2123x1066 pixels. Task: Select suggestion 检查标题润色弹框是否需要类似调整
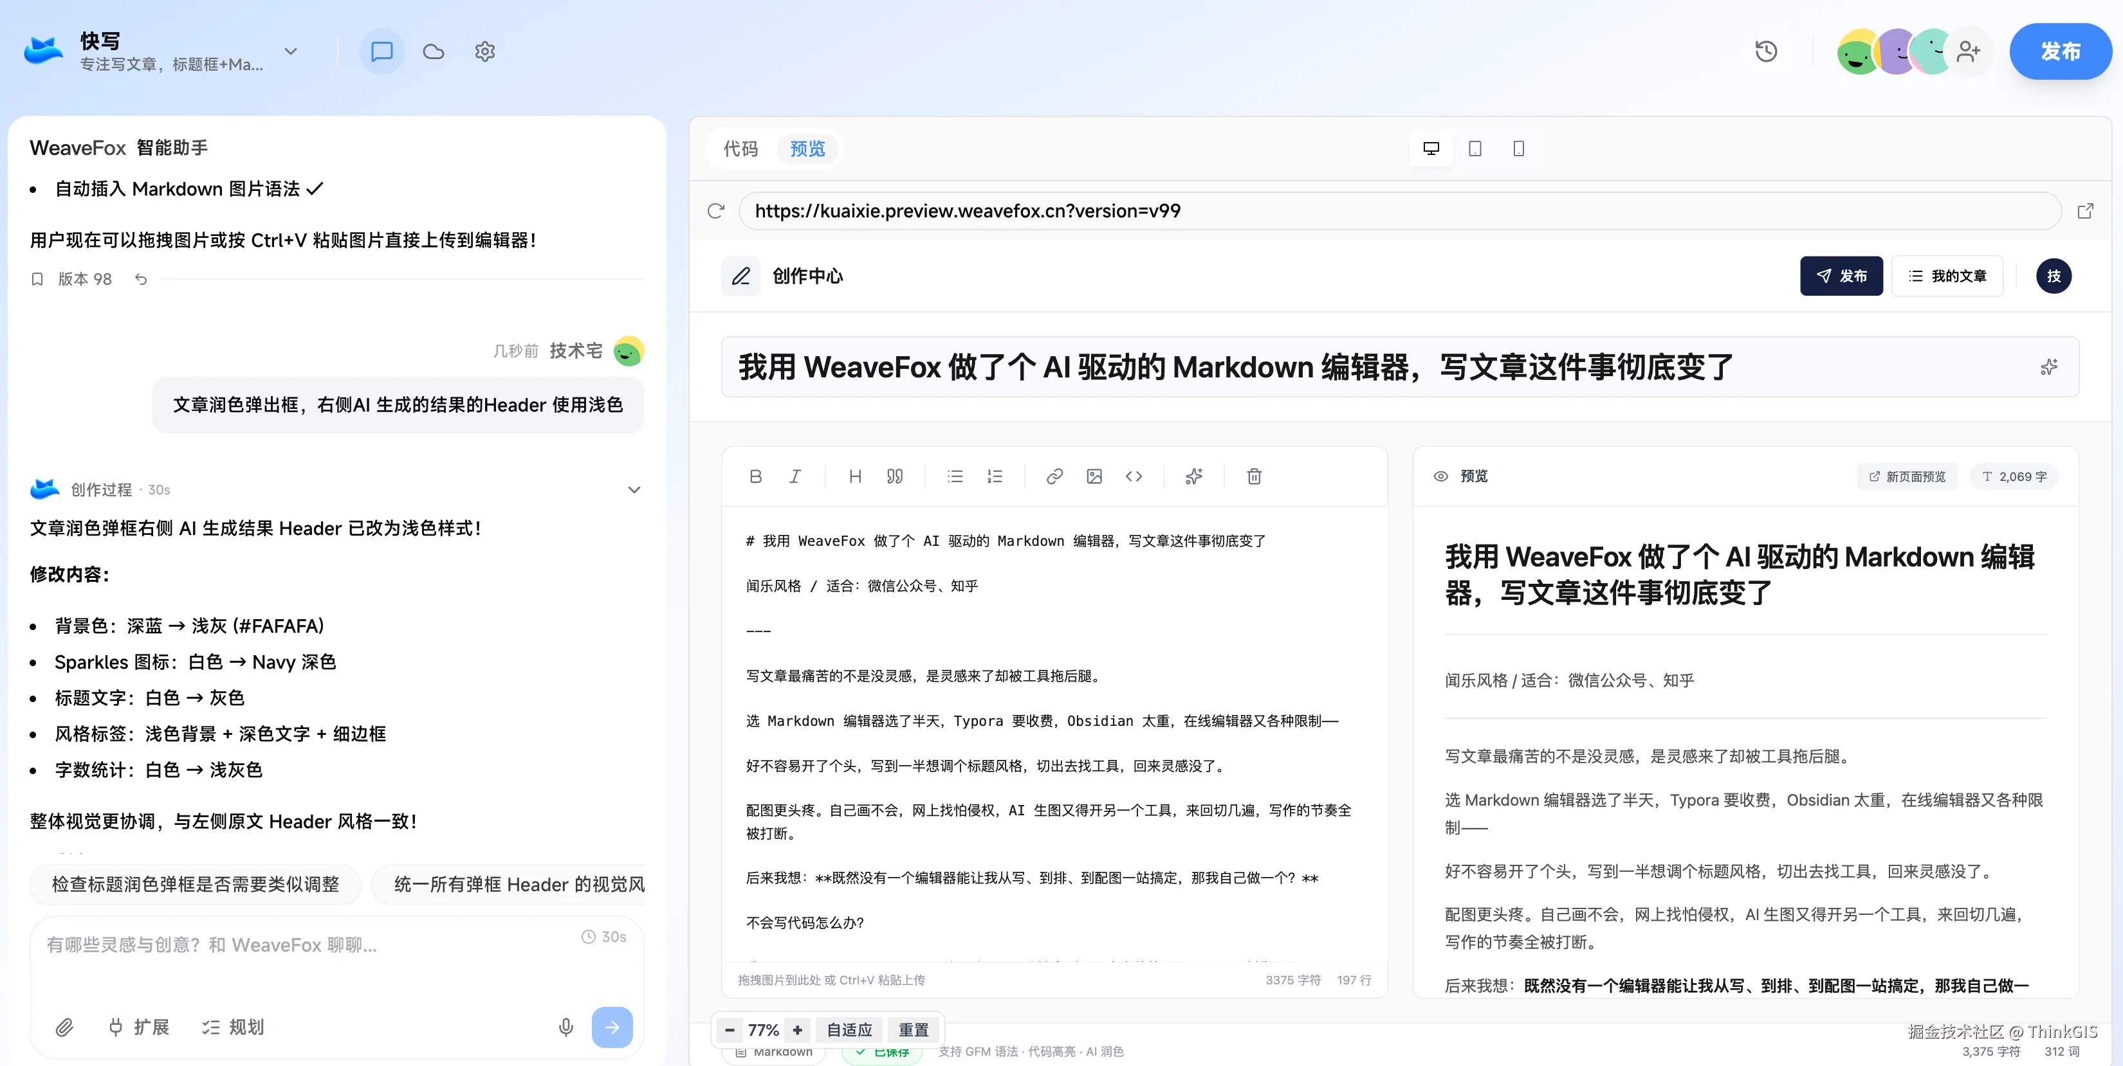pos(196,885)
